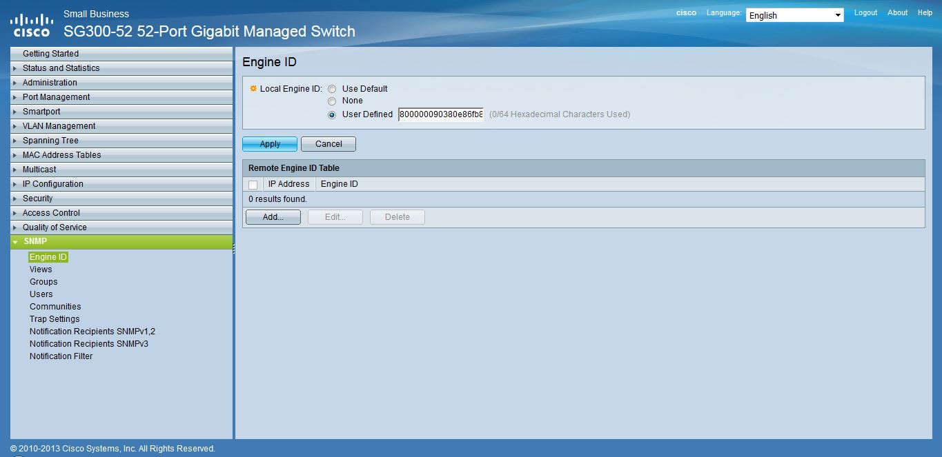Viewport: 942px width, 457px height.
Task: Expand the Administration section
Action: click(x=121, y=83)
